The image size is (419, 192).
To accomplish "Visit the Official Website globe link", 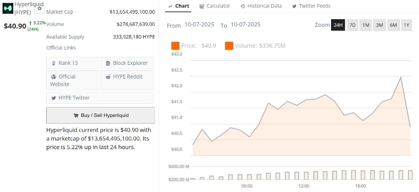I will tap(73, 80).
